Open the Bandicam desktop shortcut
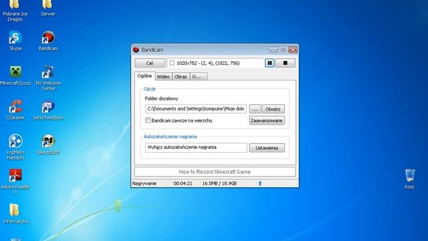This screenshot has width=428, height=241. [48, 40]
